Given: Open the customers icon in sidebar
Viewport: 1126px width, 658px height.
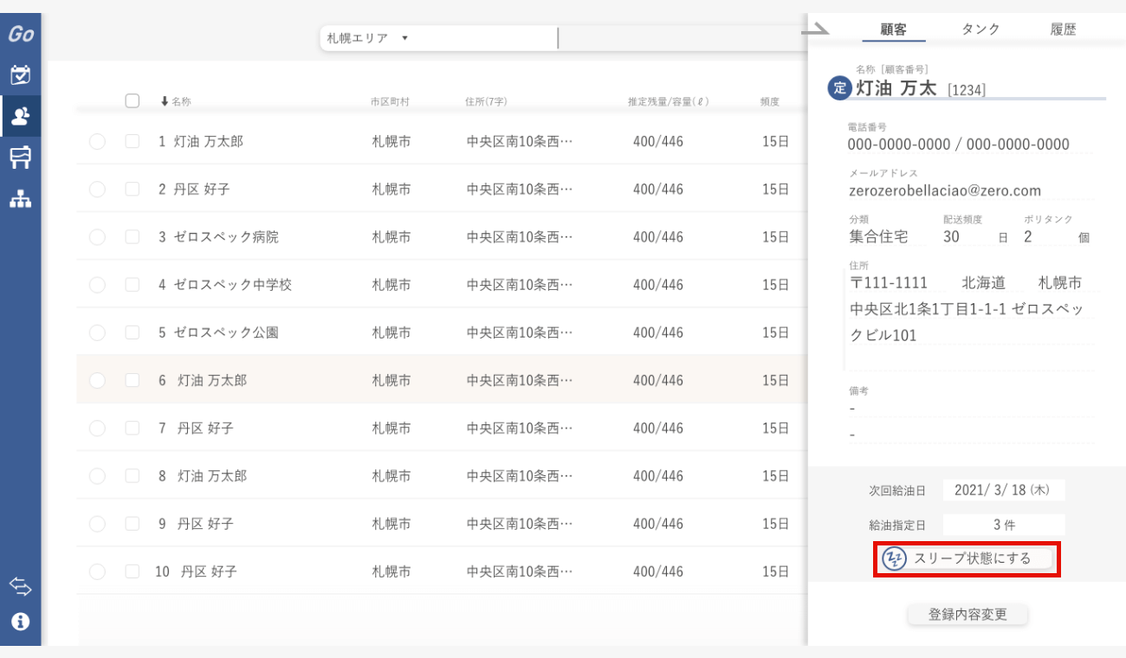Looking at the screenshot, I should point(21,116).
